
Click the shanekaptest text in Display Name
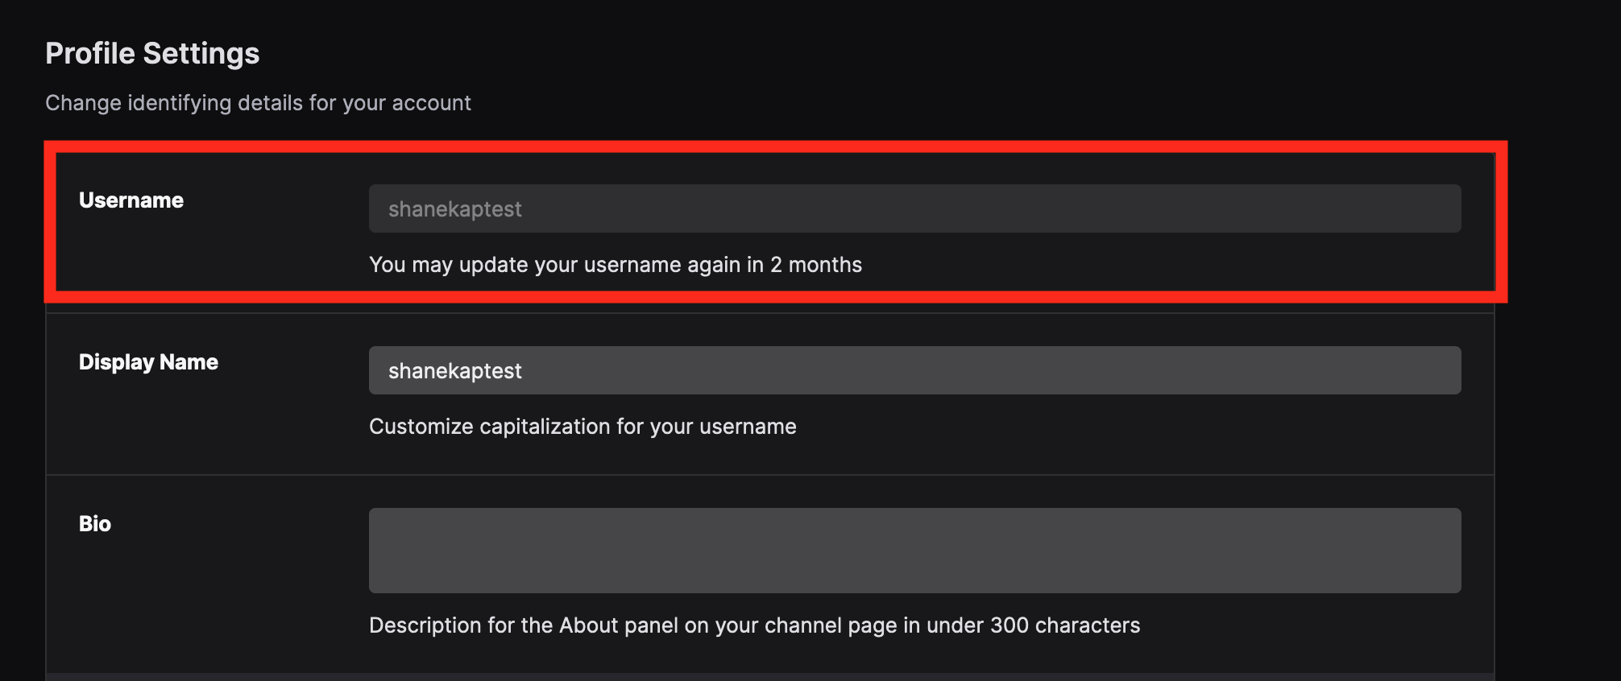[455, 371]
